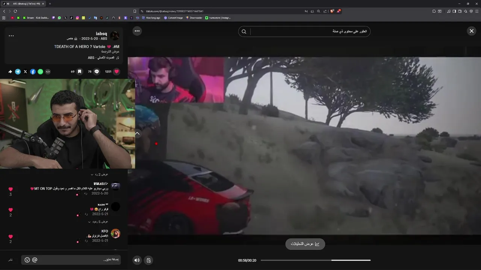The height and width of the screenshot is (270, 481).
Task: Expand the 5 replies thread
Action: (98, 222)
